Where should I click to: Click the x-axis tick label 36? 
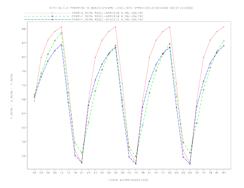pyautogui.click(x=116, y=173)
